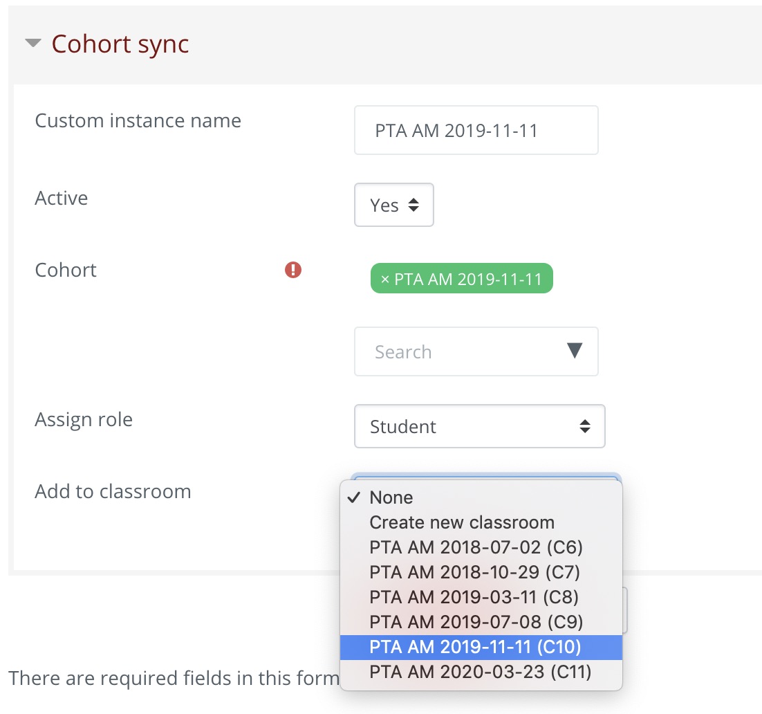The width and height of the screenshot is (762, 714).
Task: Click the red required-field icon beside Cohort
Action: point(293,270)
